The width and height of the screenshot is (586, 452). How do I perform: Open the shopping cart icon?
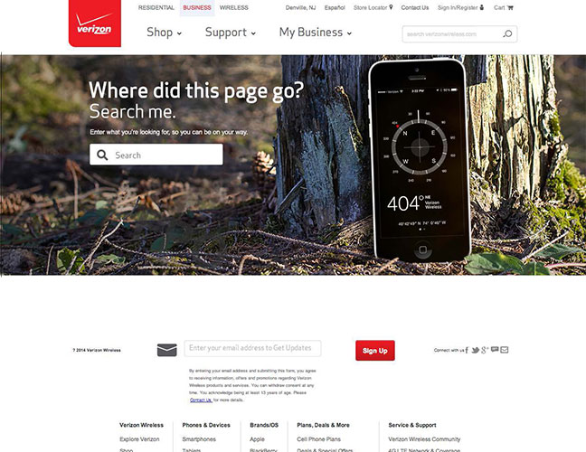click(x=510, y=7)
